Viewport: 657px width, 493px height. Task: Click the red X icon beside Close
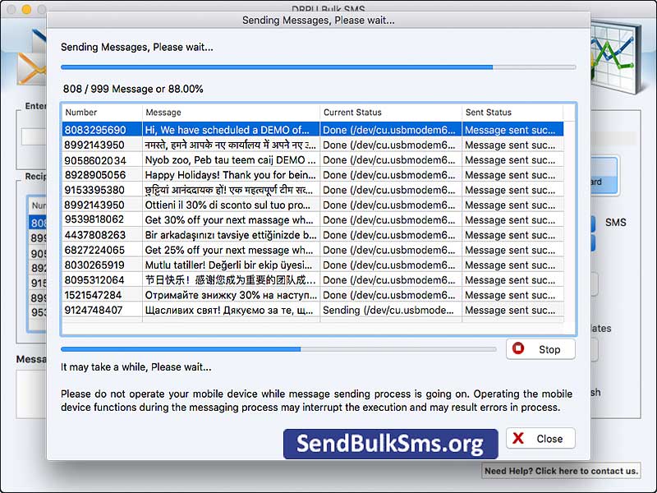point(517,438)
